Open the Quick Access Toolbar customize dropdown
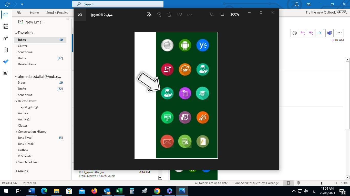 [22, 4]
